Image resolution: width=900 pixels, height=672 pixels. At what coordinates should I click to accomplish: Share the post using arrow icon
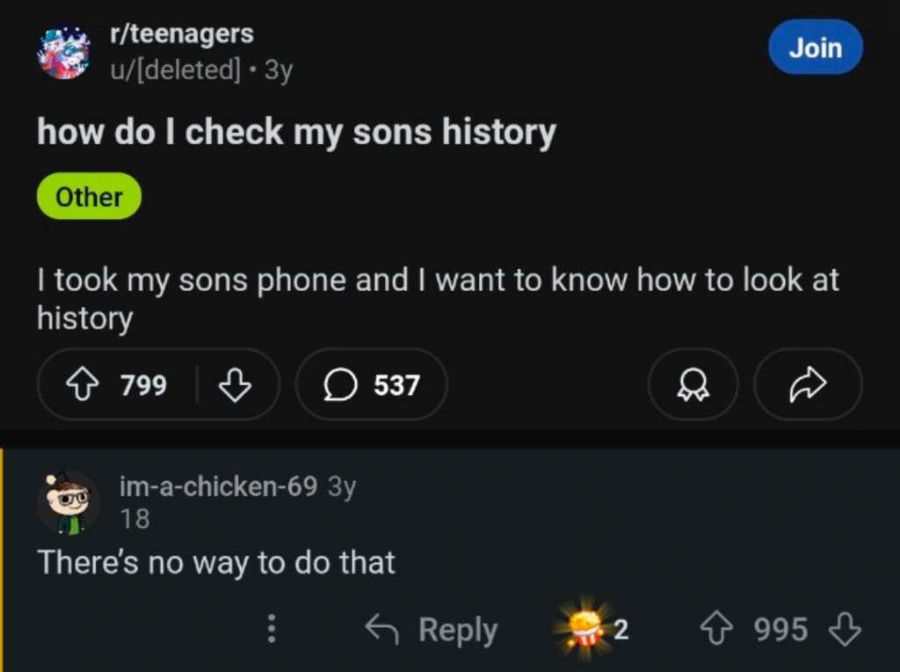[808, 384]
